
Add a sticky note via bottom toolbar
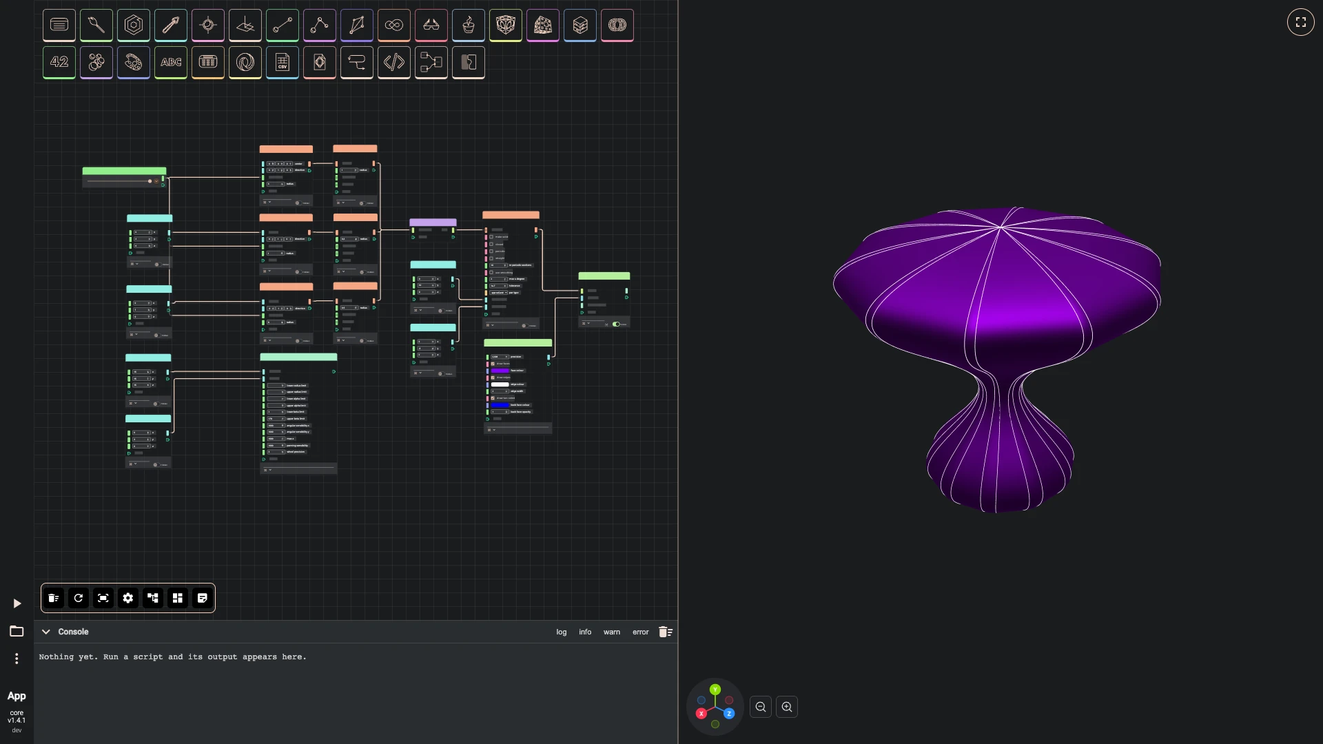203,598
